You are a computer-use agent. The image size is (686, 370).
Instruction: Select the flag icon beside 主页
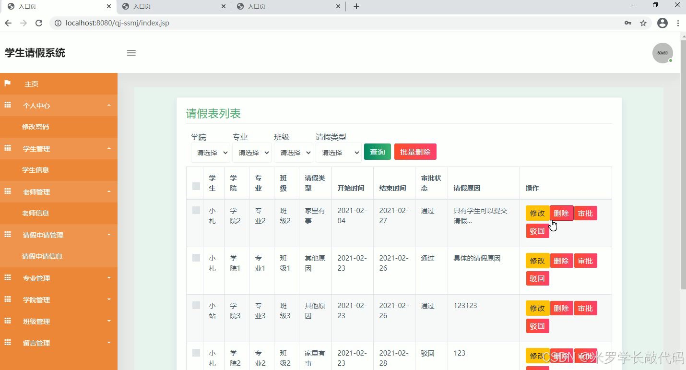coord(7,84)
